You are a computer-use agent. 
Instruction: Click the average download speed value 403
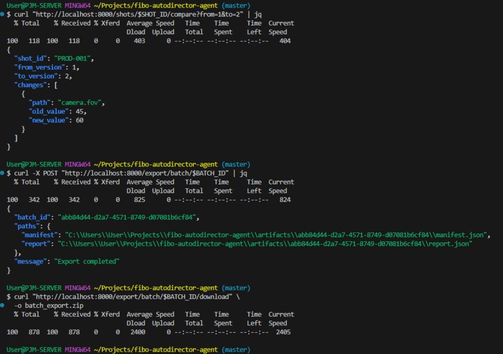(x=140, y=41)
